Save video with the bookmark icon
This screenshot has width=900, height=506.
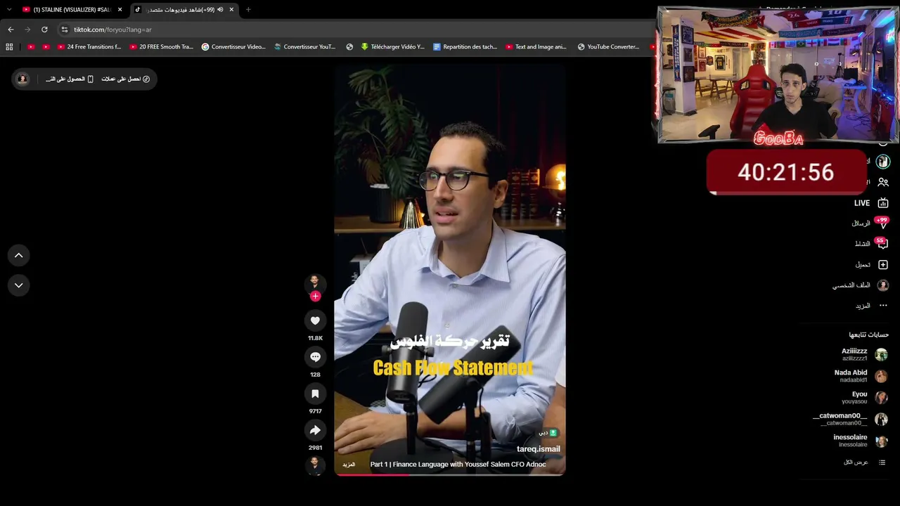tap(315, 394)
